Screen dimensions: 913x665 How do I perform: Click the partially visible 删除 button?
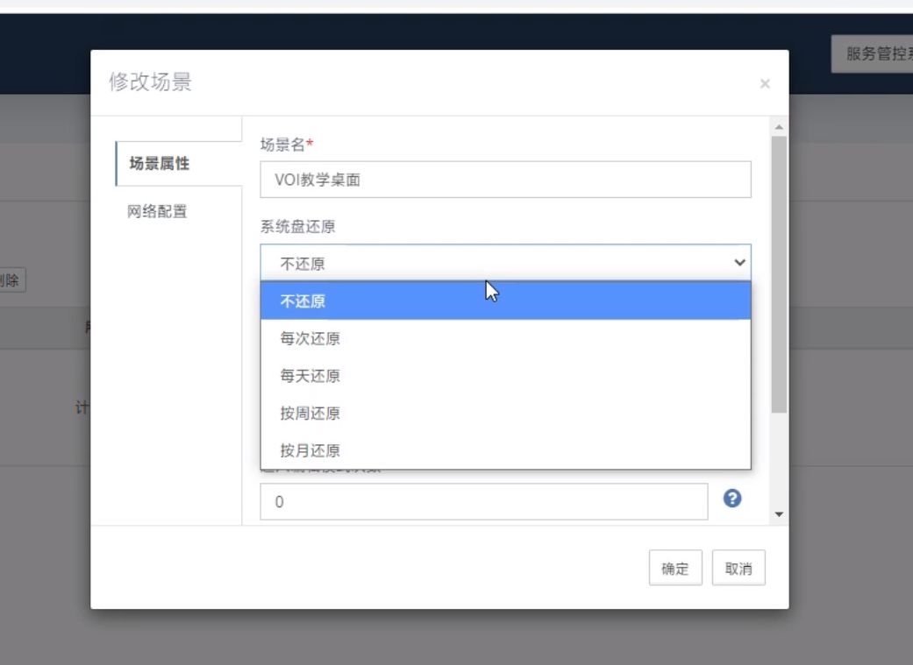(x=12, y=280)
